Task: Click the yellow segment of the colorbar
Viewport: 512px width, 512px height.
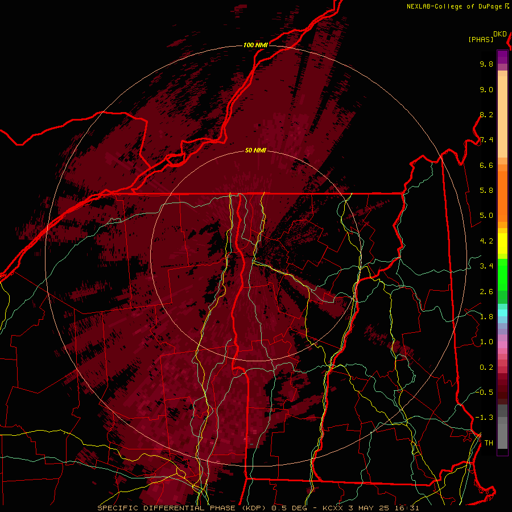Action: point(502,243)
